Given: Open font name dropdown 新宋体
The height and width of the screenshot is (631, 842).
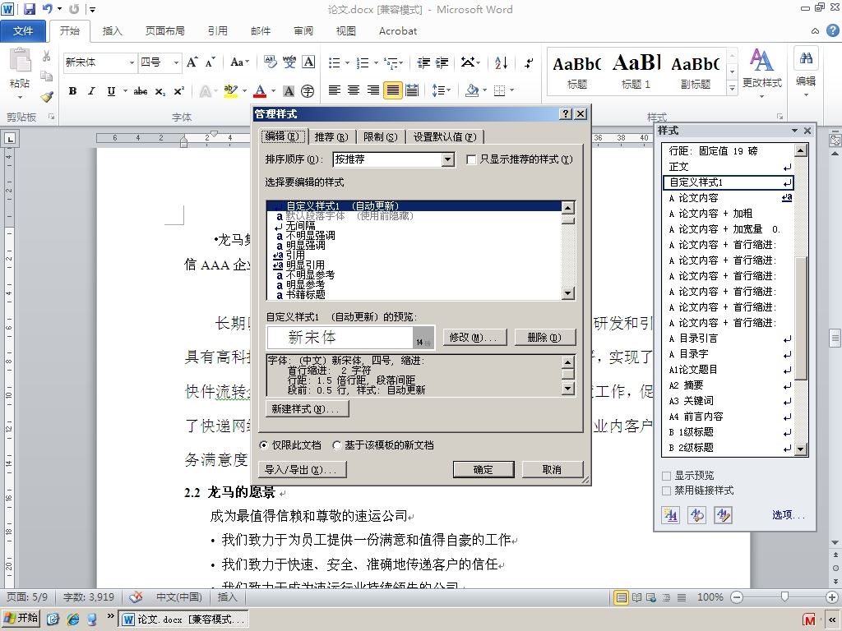Looking at the screenshot, I should click(132, 62).
